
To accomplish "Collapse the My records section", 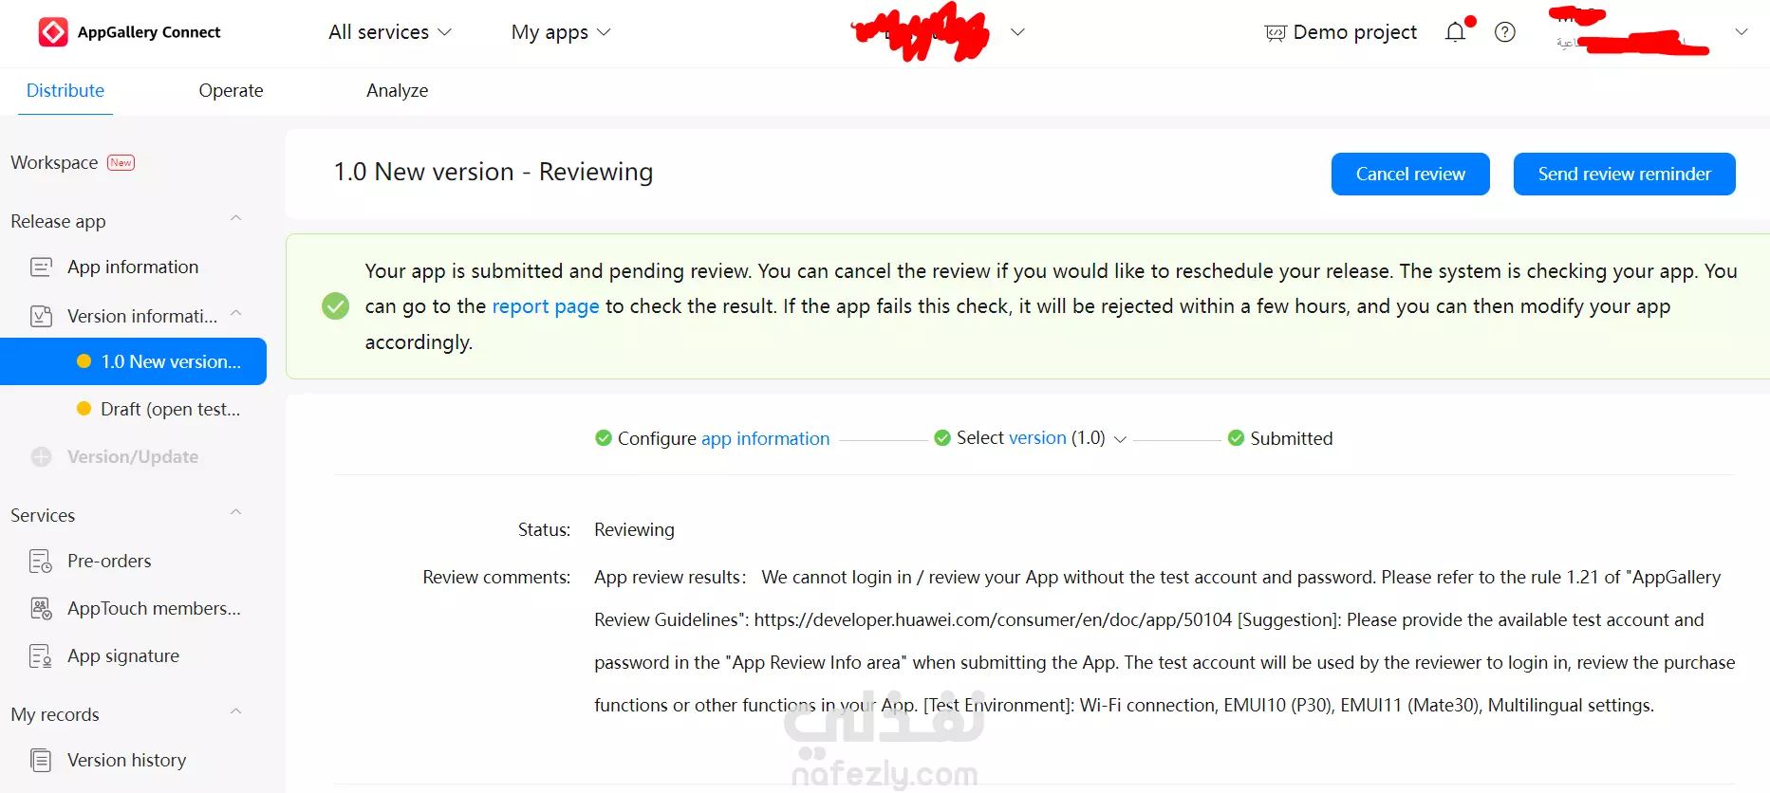I will [235, 712].
